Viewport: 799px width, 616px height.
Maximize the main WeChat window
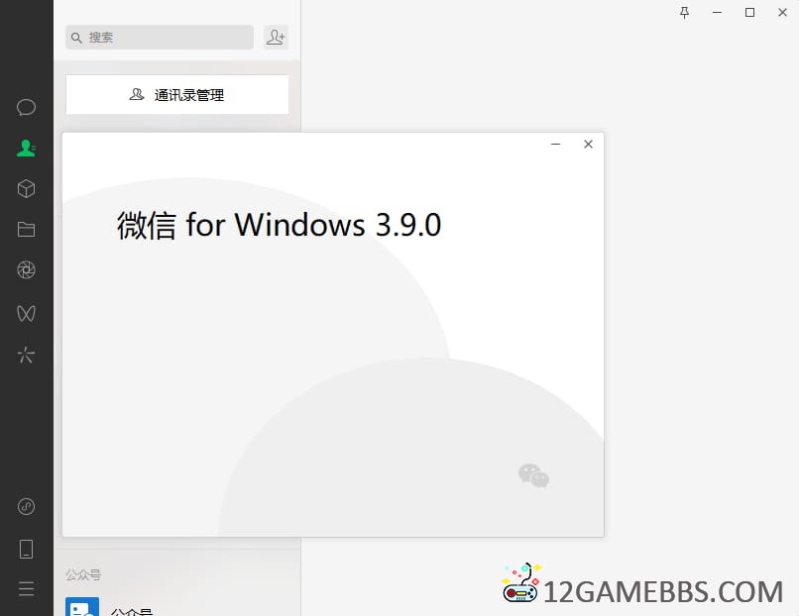[749, 13]
